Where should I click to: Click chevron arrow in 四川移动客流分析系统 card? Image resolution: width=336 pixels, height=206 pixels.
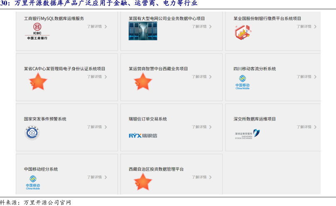click(315, 77)
